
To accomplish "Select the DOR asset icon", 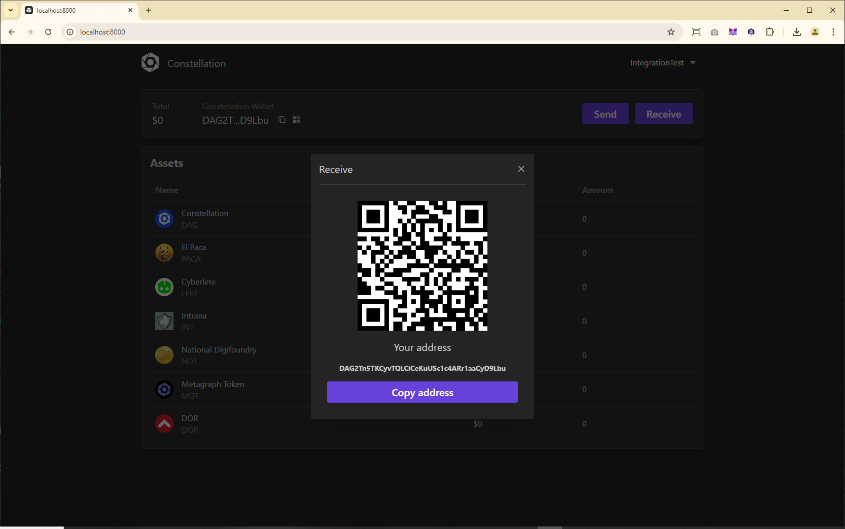I will point(164,424).
